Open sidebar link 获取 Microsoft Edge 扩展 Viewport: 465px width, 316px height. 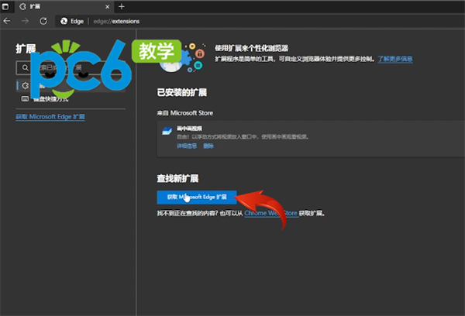point(50,117)
